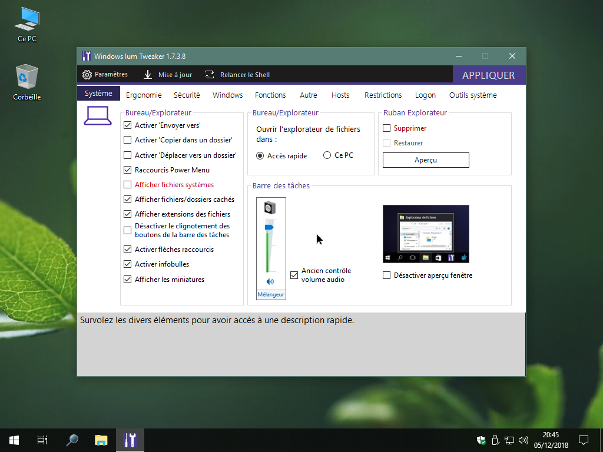Open the taskbar clock and date
The height and width of the screenshot is (452, 603).
551,440
